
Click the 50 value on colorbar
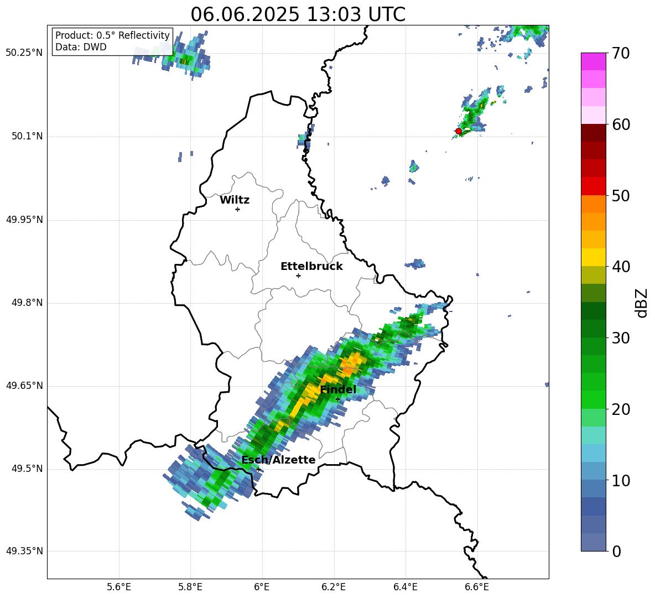pyautogui.click(x=621, y=195)
